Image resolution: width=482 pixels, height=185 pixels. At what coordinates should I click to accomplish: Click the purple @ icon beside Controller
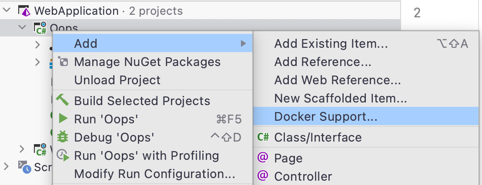pos(262,176)
